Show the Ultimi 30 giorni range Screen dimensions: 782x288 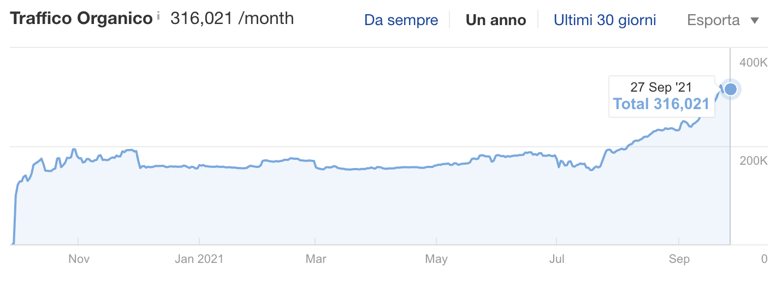[x=605, y=21]
